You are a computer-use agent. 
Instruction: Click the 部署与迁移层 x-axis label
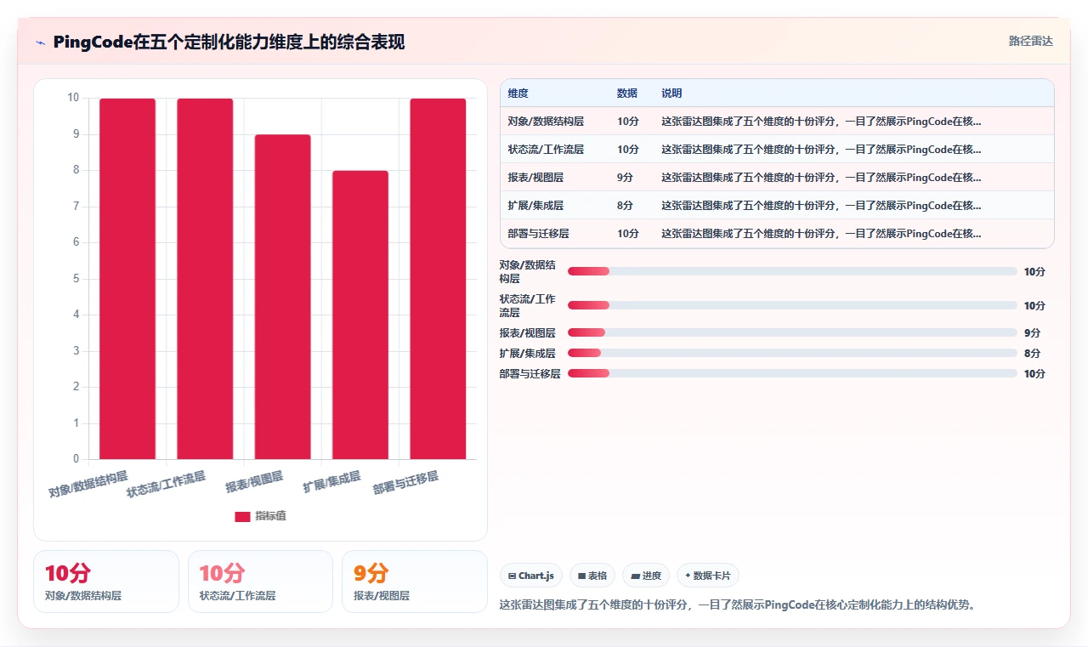tap(406, 483)
